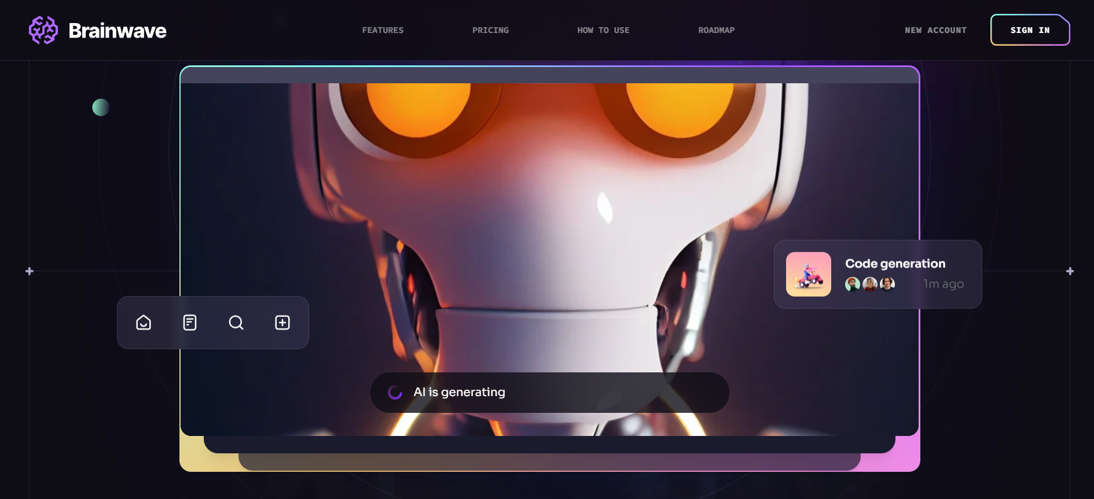Click the loading spinner icon
This screenshot has height=499, width=1094.
pos(395,393)
